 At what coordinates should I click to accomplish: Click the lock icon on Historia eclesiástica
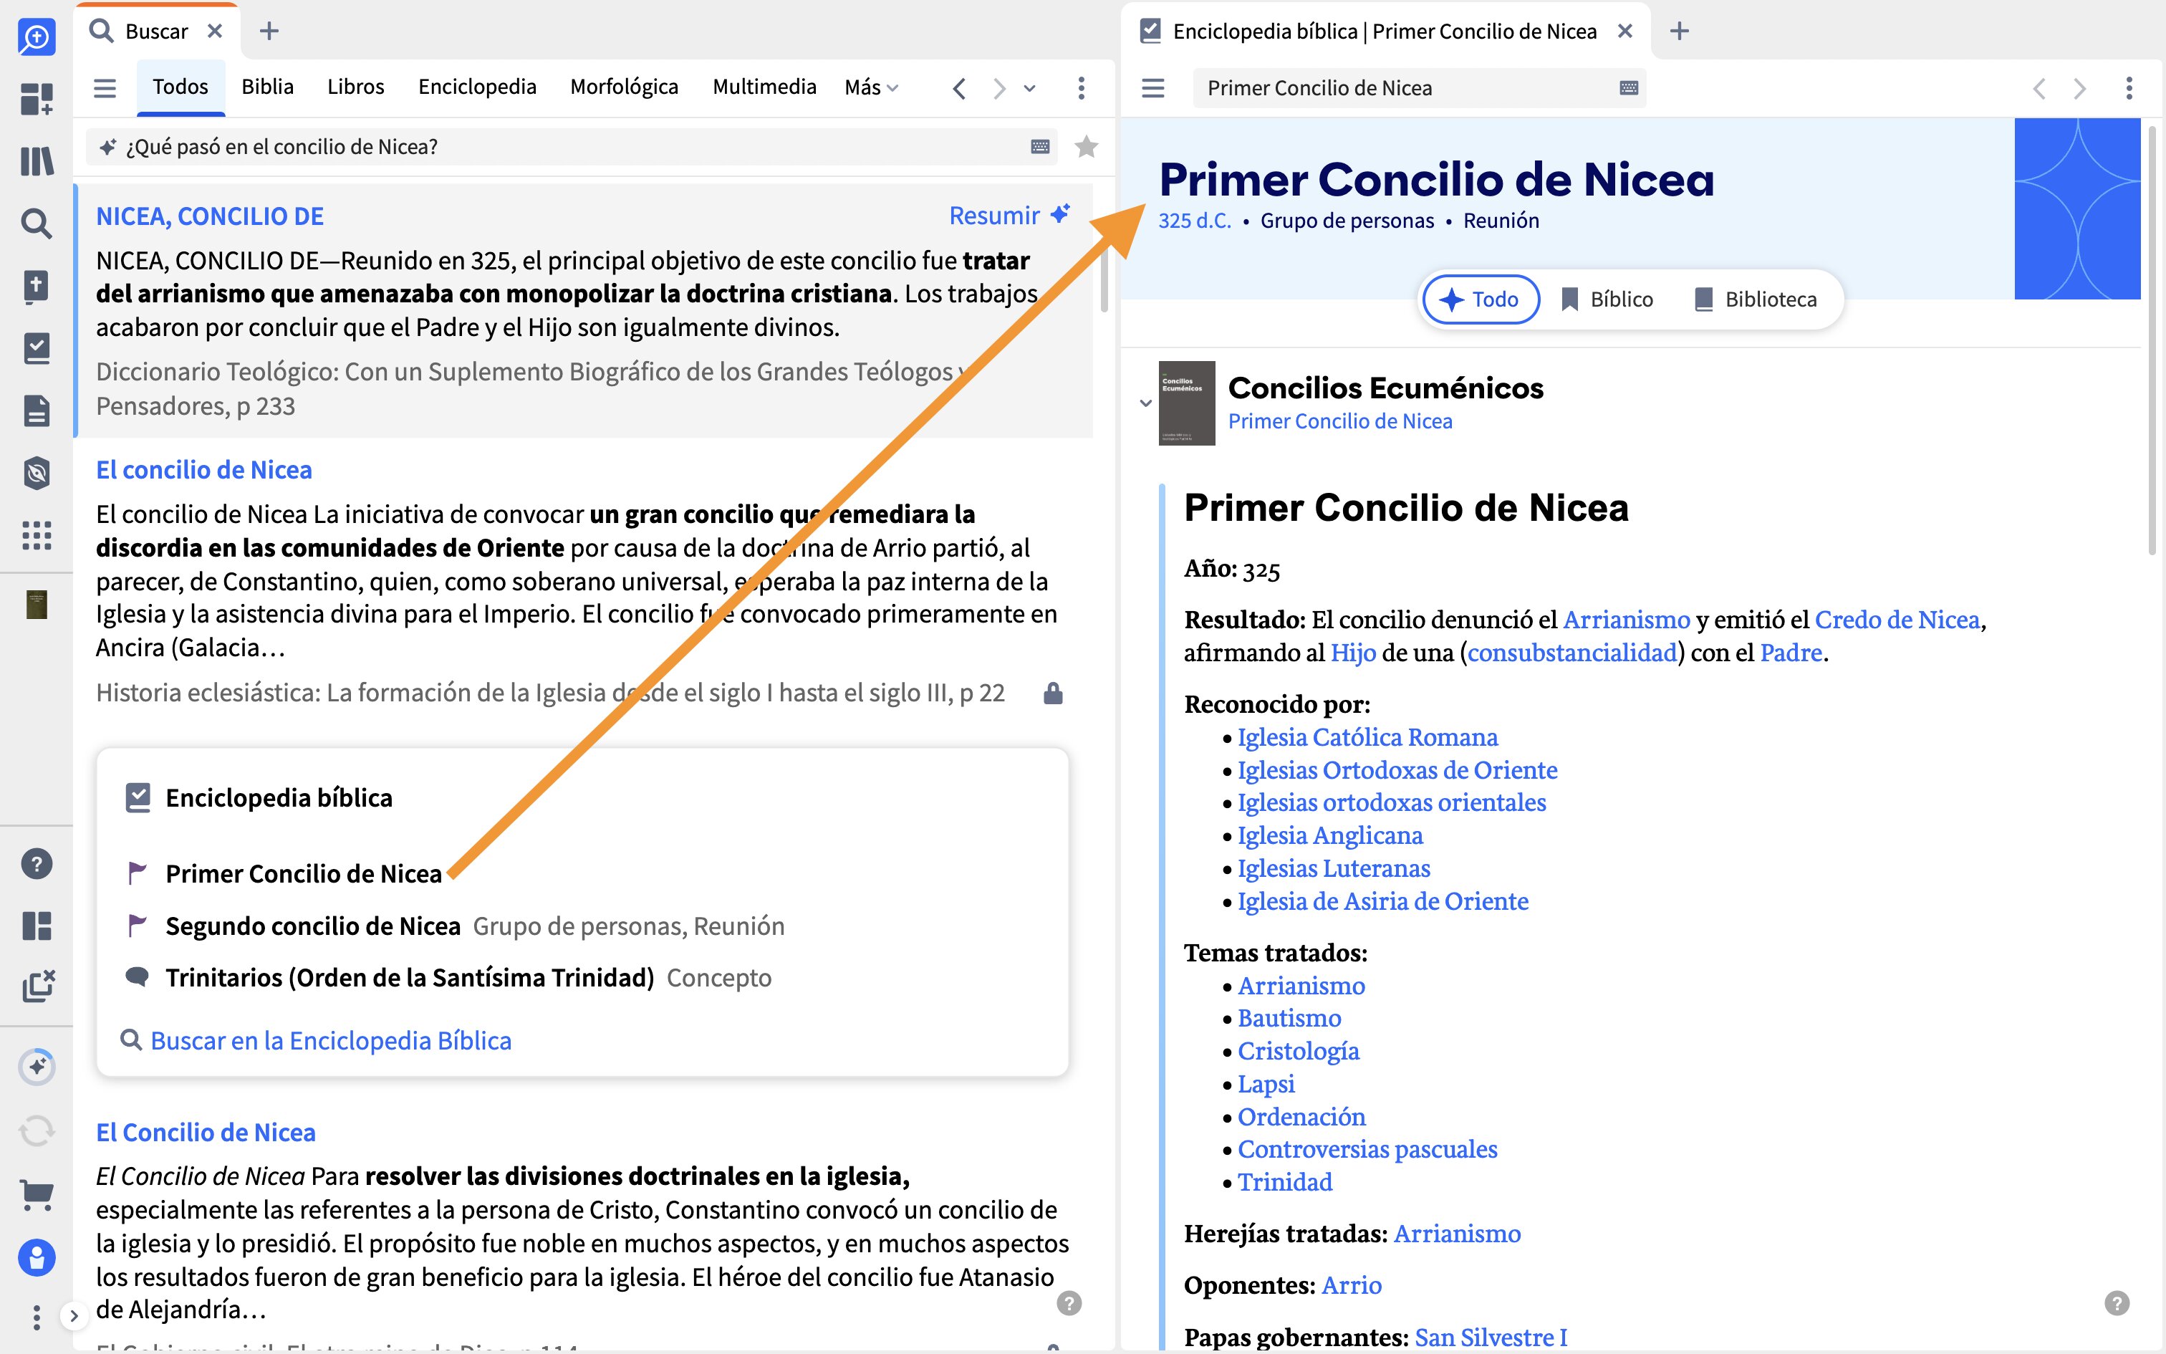(x=1054, y=693)
